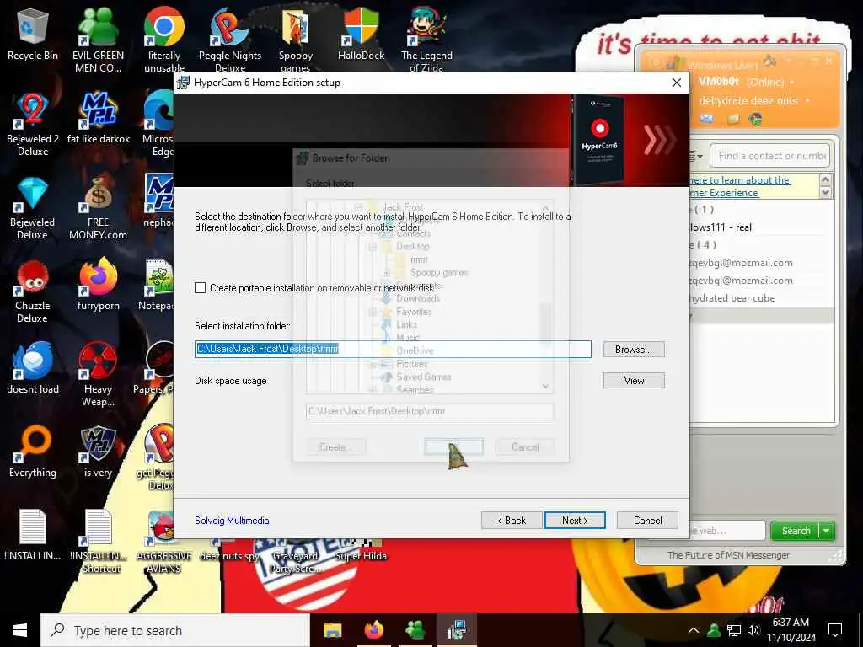Click the taskbar 'Type here to search' box

pyautogui.click(x=175, y=630)
